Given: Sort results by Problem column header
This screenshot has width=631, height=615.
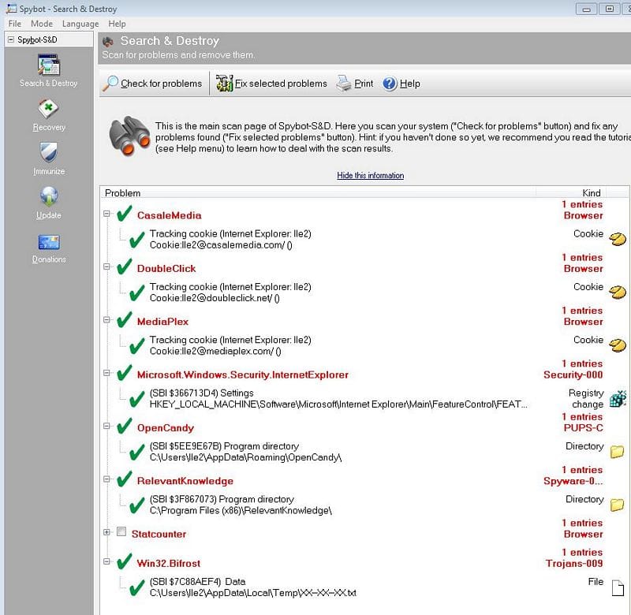Looking at the screenshot, I should (123, 192).
